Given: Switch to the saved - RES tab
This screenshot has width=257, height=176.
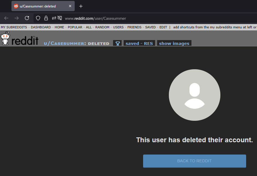Looking at the screenshot, I should [x=139, y=43].
